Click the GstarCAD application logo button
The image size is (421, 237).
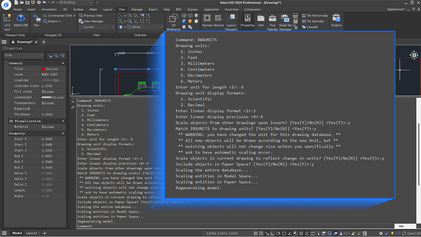6,5
